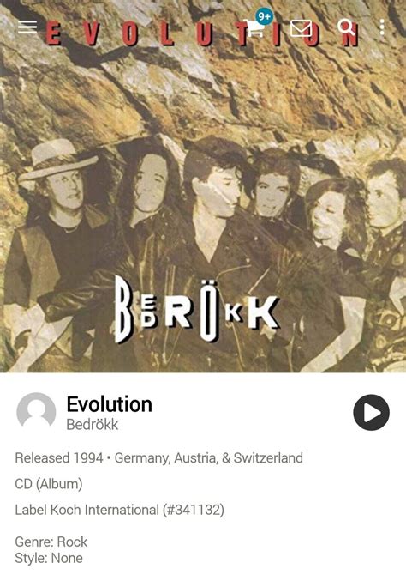Open the messages envelope icon
Image resolution: width=406 pixels, height=575 pixels.
(x=301, y=28)
